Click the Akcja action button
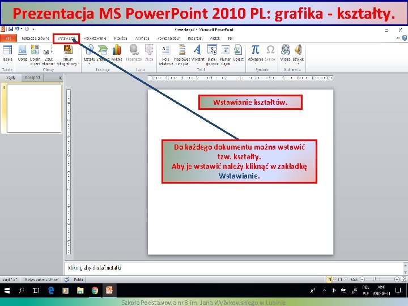The image size is (408, 306). [x=149, y=53]
